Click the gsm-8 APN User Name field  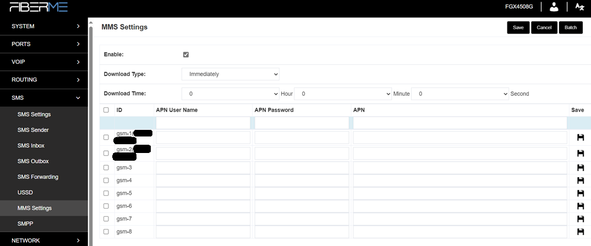pos(203,232)
